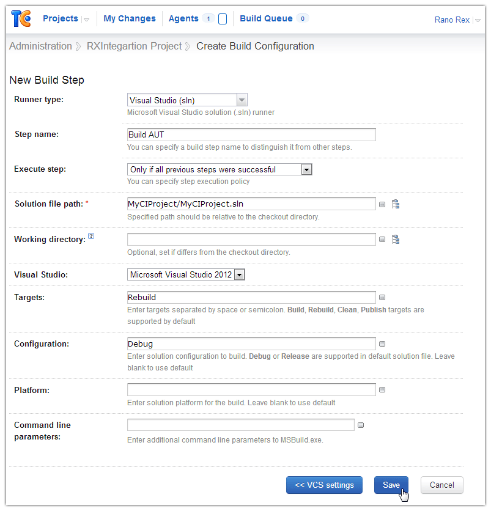491x511 pixels.
Task: Open parameter picker for Platform field
Action: [382, 390]
